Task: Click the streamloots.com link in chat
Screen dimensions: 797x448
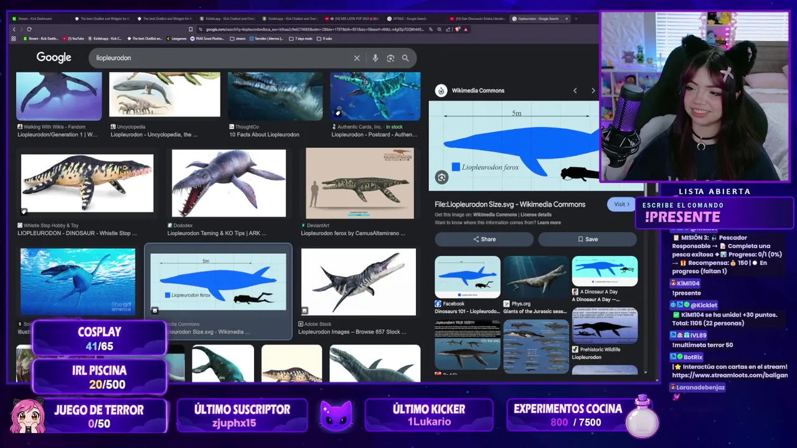Action: pyautogui.click(x=730, y=375)
